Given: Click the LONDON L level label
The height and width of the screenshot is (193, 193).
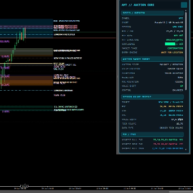Looking at the screenshot, I should tap(63, 90).
